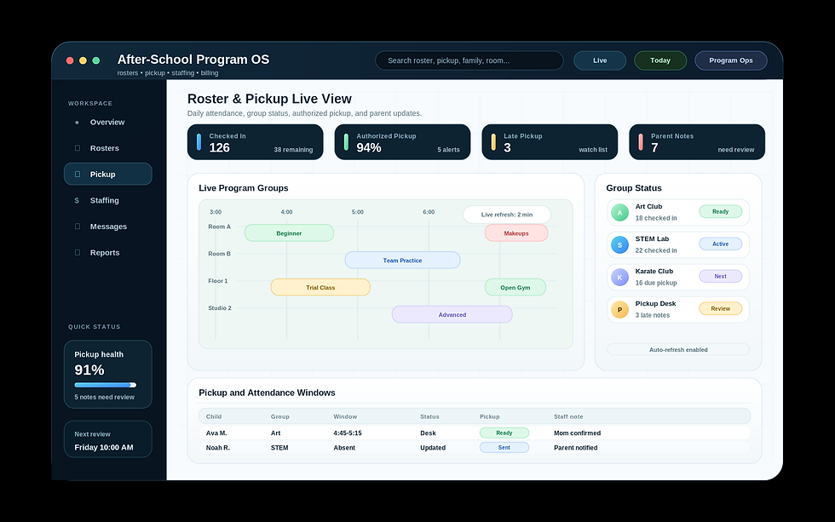The width and height of the screenshot is (835, 522).
Task: Click the Messages sidebar icon
Action: 78,227
